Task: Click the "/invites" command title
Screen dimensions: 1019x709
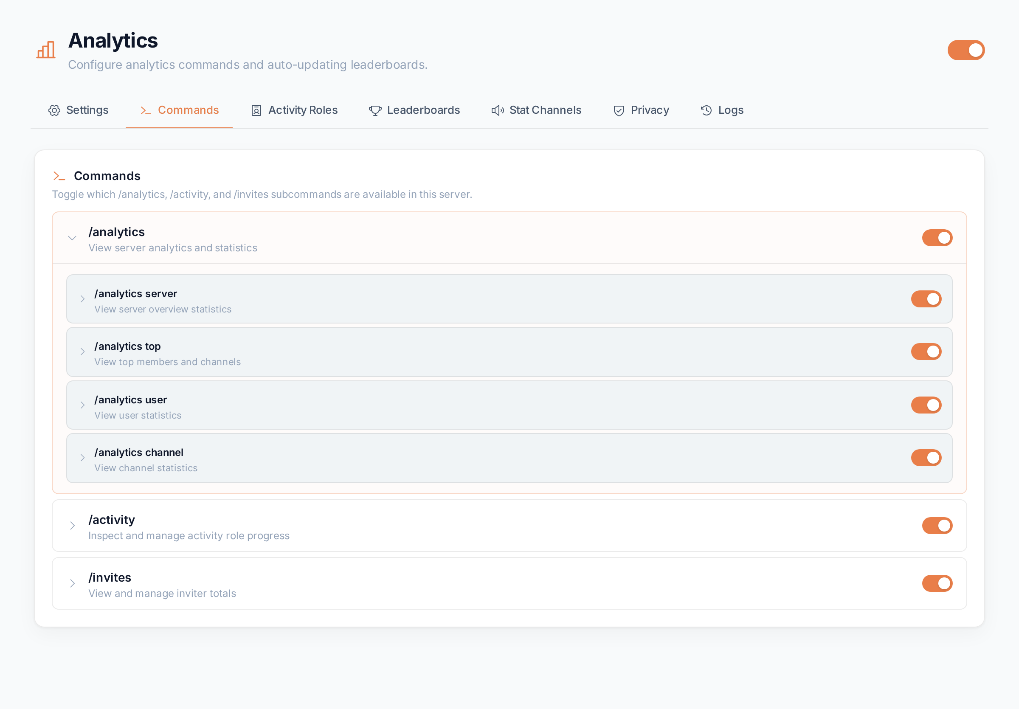Action: point(110,577)
